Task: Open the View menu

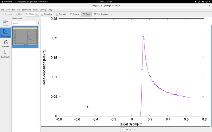Action: (8, 10)
